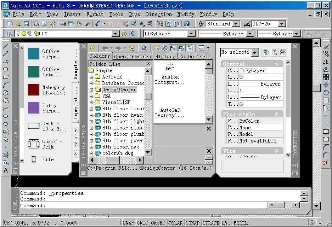Select the Move tool in Modify toolbar
This screenshot has height=227, width=332.
[326, 85]
